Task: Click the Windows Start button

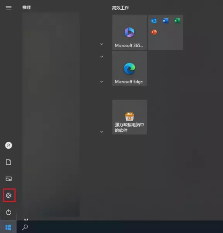Action: tap(8, 227)
